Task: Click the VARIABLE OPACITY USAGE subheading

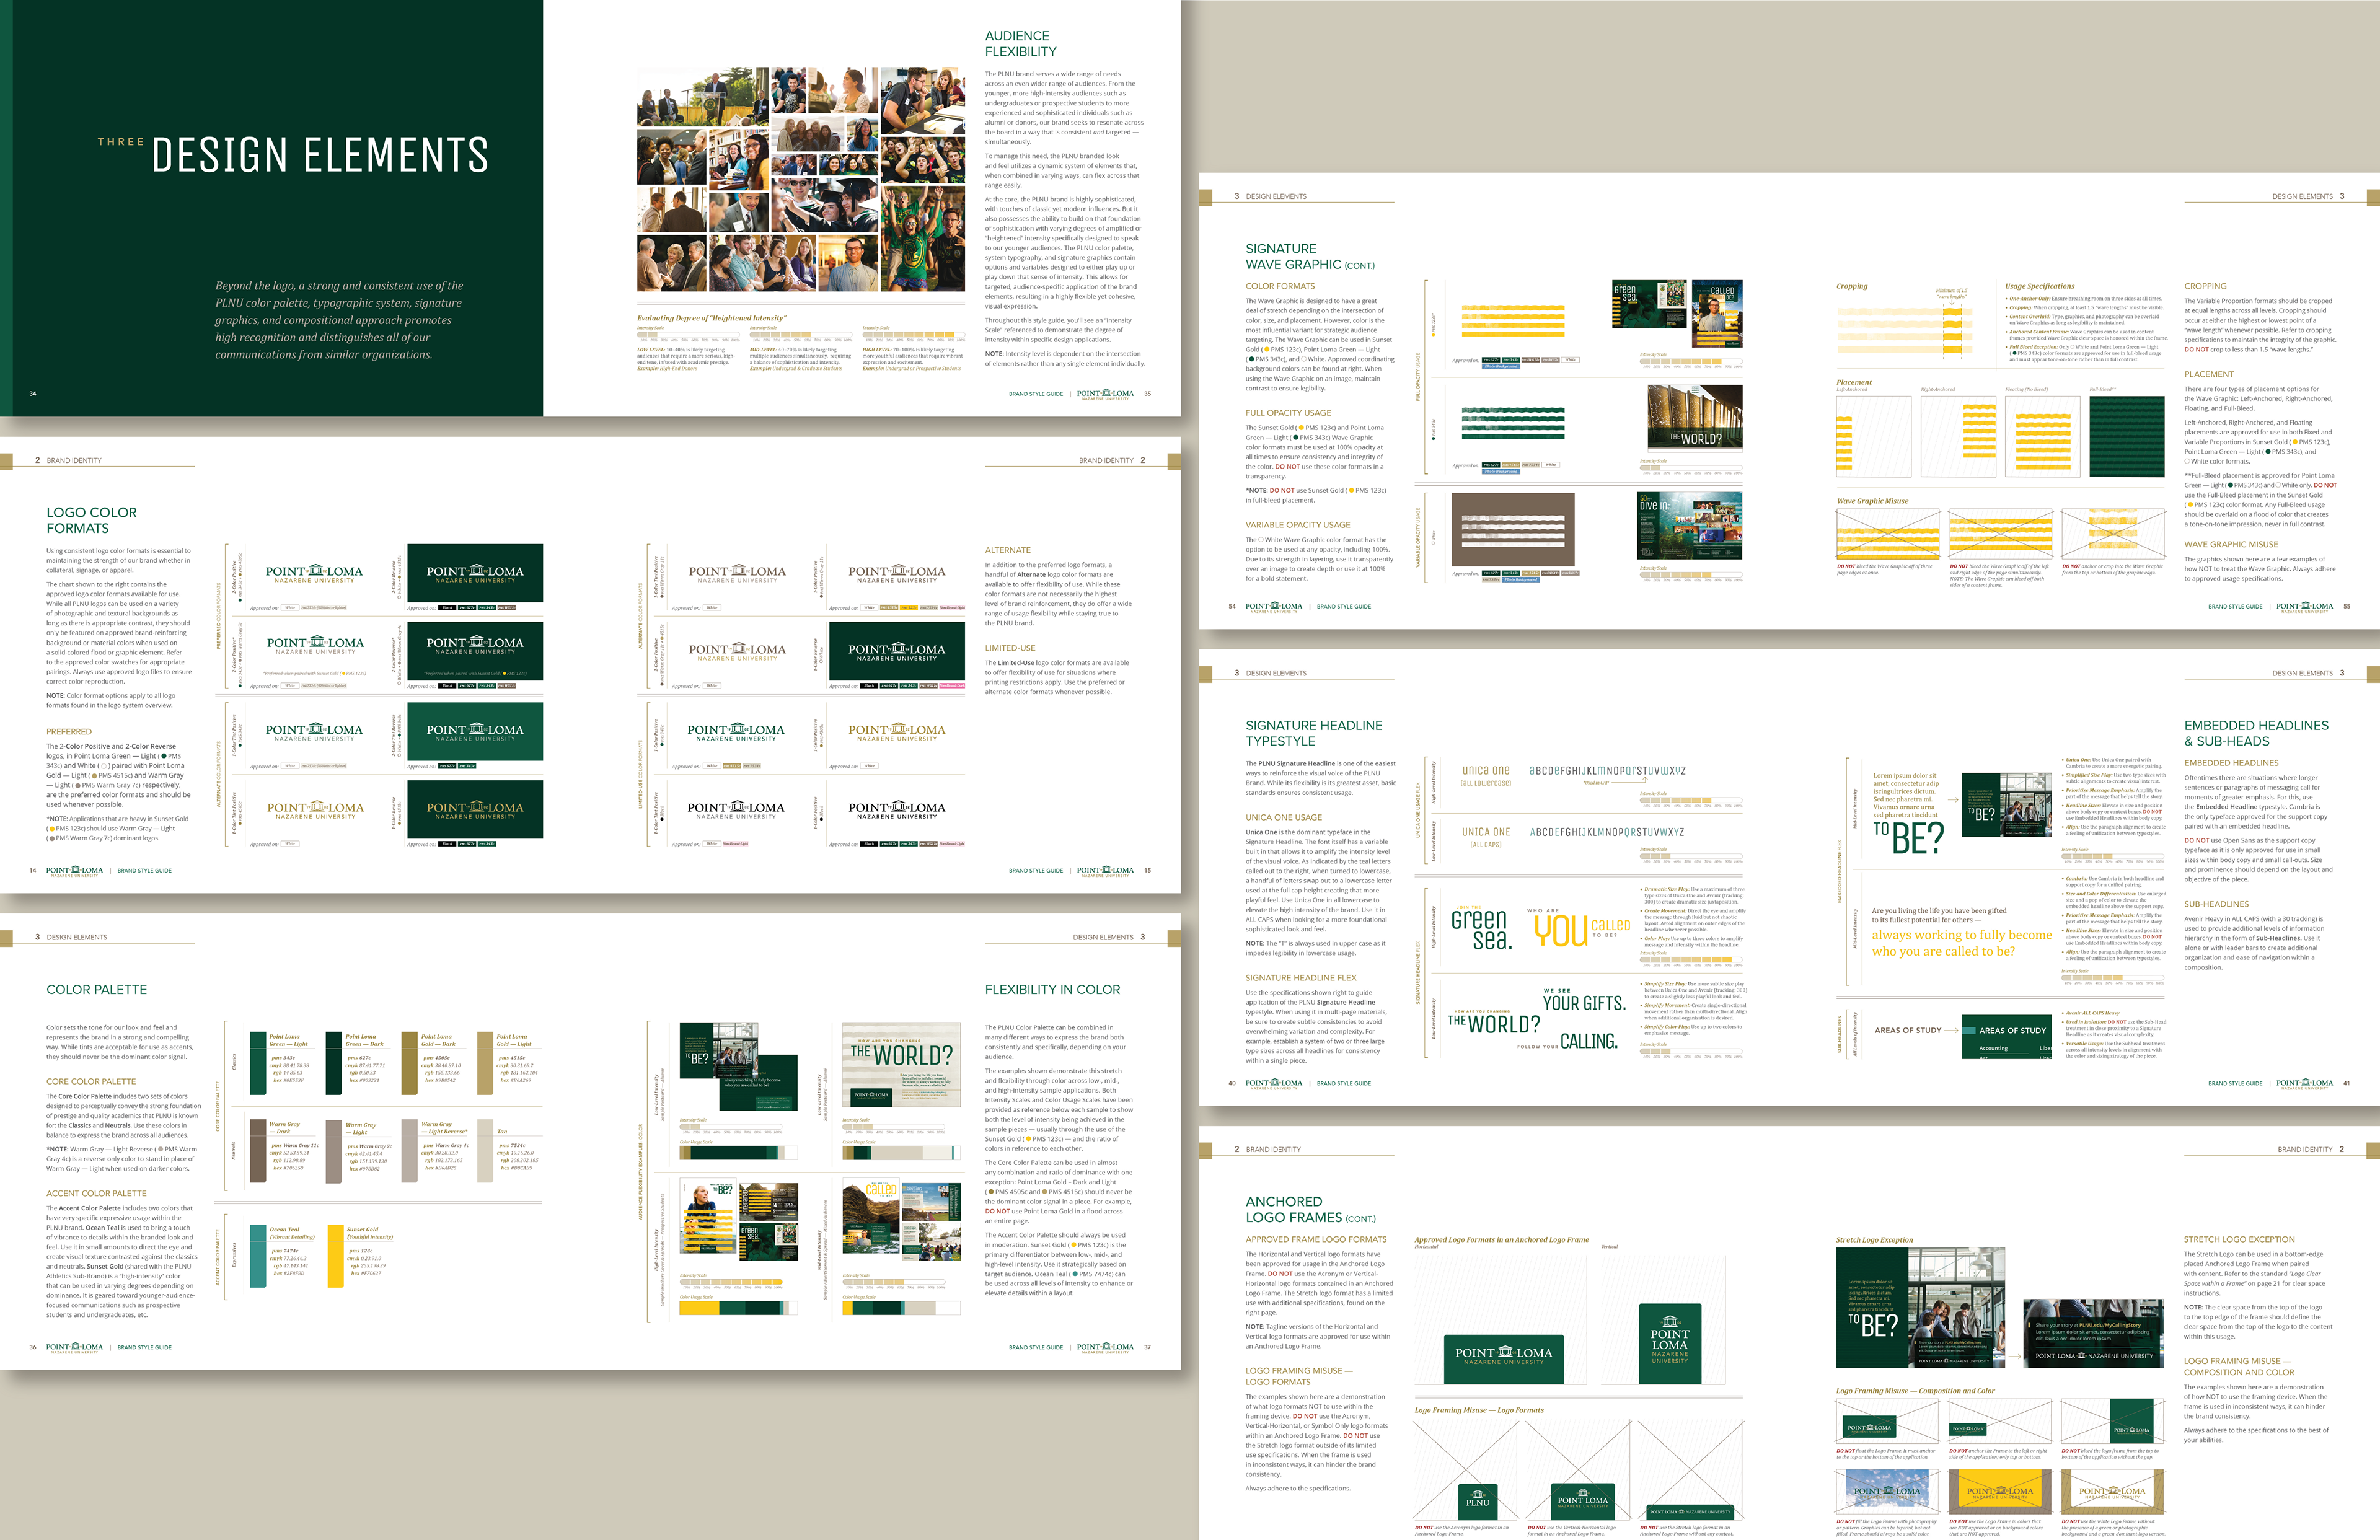Action: pyautogui.click(x=1297, y=524)
